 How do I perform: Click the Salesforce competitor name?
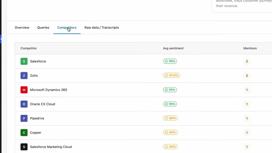[38, 61]
